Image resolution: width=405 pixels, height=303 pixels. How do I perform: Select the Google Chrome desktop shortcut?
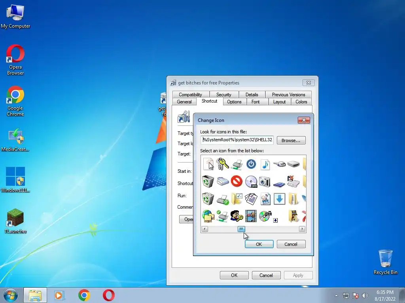[x=15, y=101]
